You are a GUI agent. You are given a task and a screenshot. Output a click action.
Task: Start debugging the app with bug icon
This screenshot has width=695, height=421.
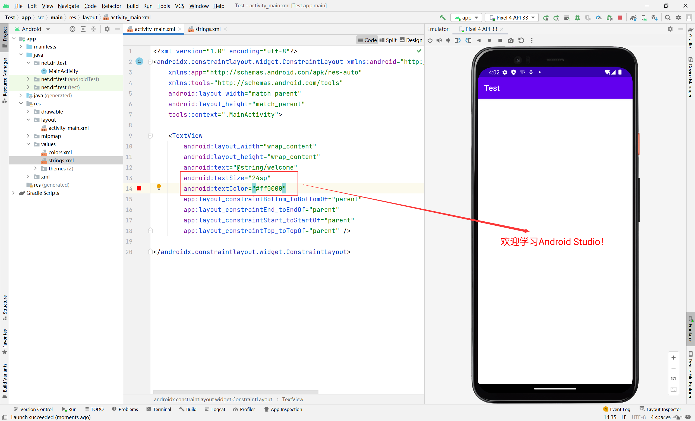[577, 18]
